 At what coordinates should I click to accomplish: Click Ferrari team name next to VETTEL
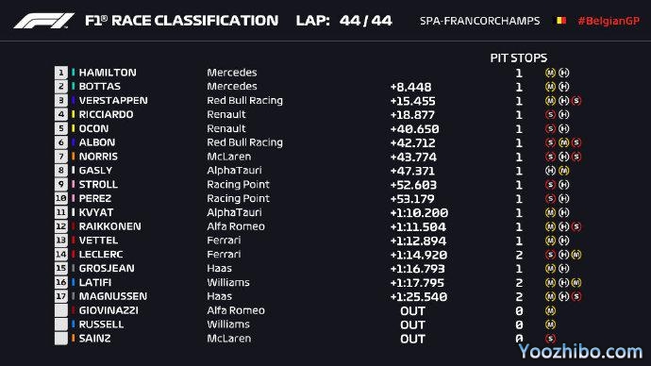coord(224,241)
